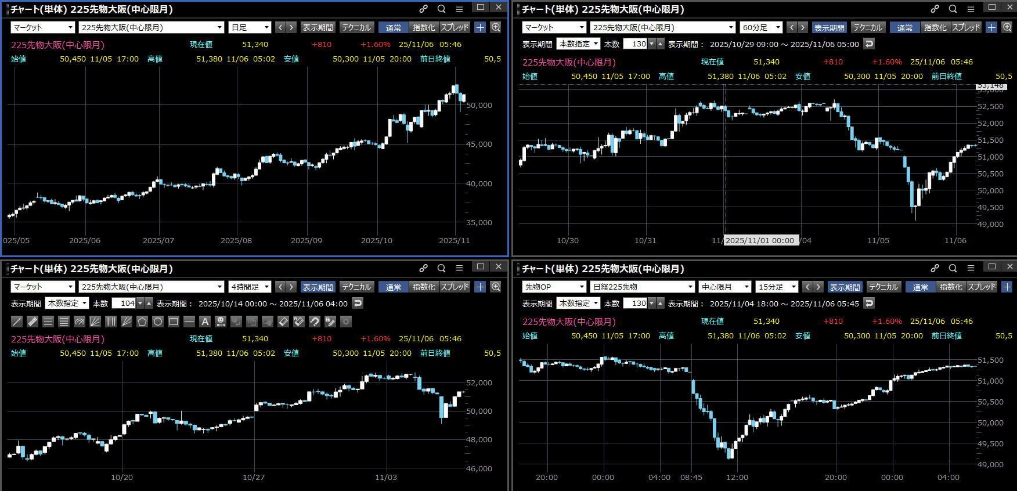Select the pentagon shape drawing tool

142,322
